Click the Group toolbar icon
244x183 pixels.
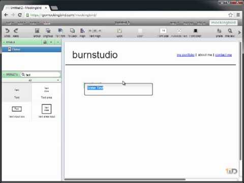coord(37,30)
